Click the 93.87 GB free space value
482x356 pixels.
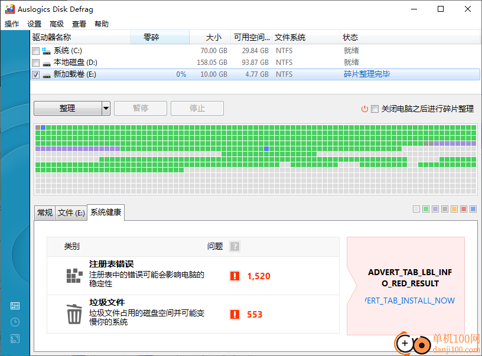pos(255,63)
